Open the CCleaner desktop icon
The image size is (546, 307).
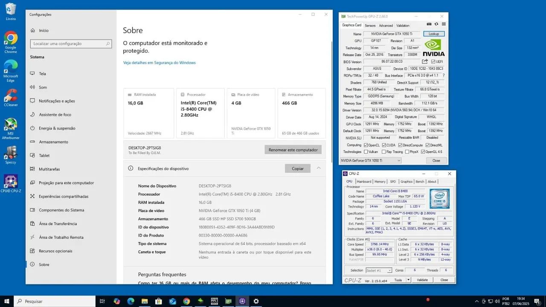(x=11, y=98)
